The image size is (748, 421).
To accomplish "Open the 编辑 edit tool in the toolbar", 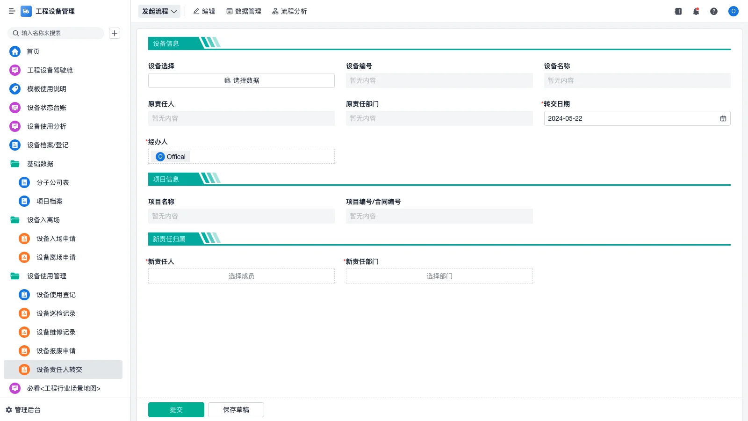I will (x=204, y=11).
